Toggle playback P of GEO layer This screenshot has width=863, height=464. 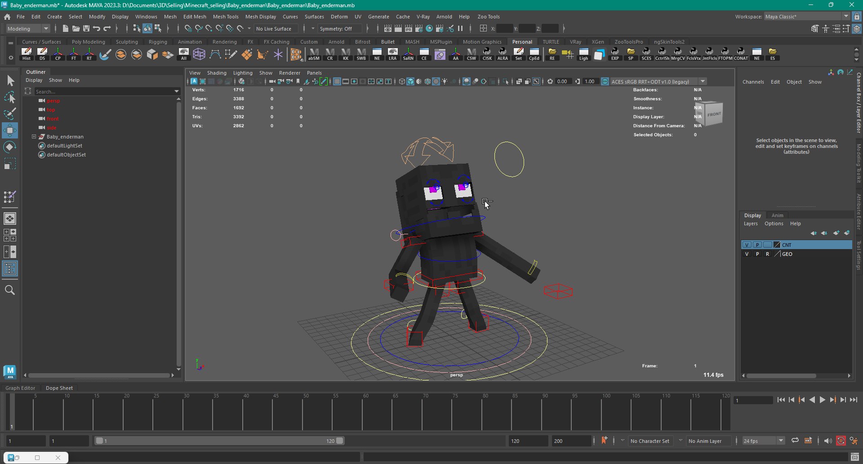(757, 254)
